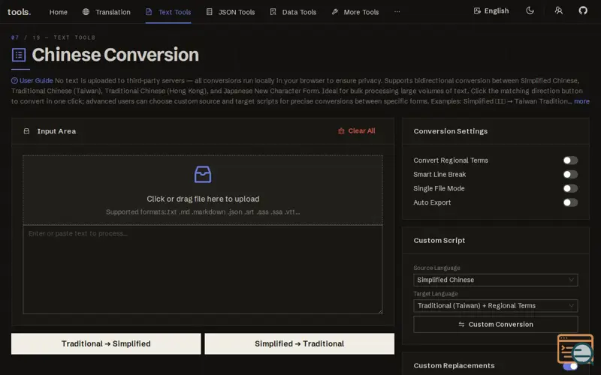601x375 pixels.
Task: Toggle the Custom Replacements switch
Action: [x=570, y=366]
